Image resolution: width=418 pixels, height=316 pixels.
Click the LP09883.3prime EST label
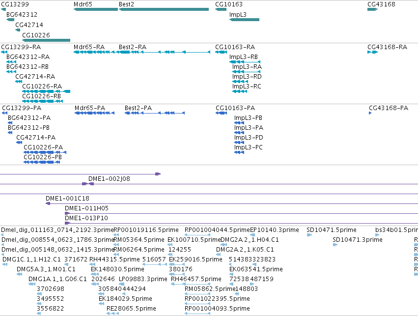point(143,280)
